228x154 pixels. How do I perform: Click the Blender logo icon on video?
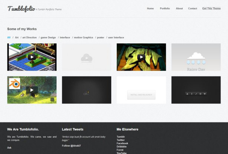coord(14,83)
